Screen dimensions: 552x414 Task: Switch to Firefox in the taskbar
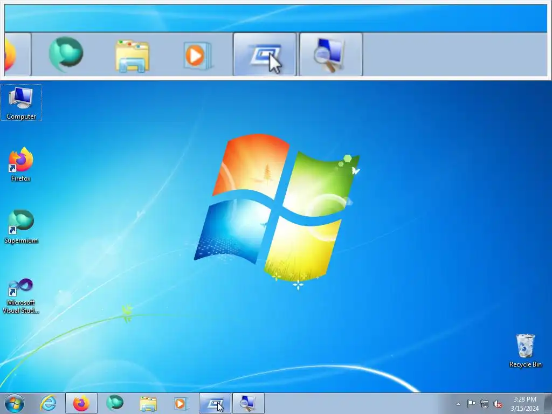(x=81, y=403)
